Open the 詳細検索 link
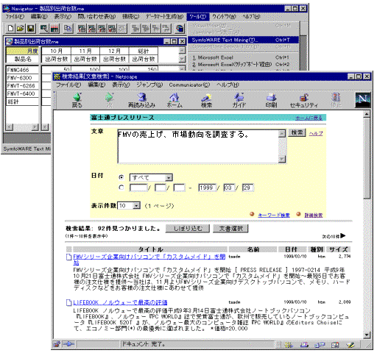The height and width of the screenshot is (353, 377). tap(314, 215)
